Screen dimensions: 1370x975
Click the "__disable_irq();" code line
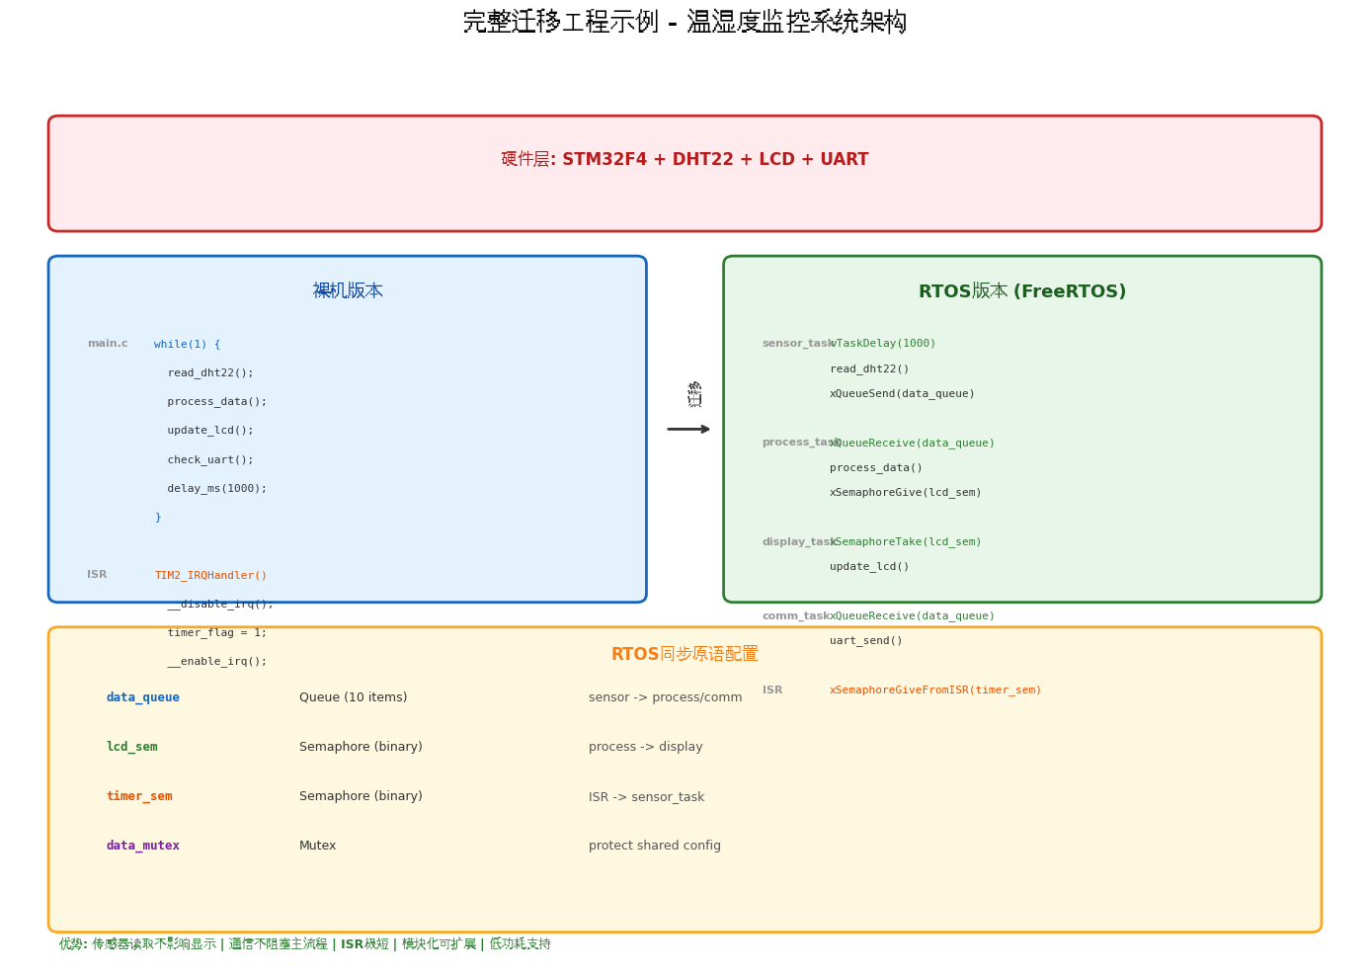(220, 604)
